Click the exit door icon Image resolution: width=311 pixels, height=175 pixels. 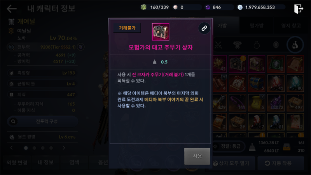point(298,9)
